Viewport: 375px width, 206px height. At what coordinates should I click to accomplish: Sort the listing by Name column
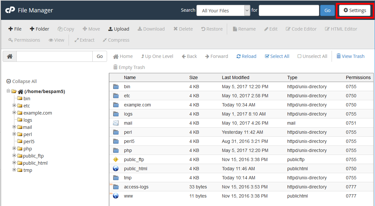coord(130,77)
